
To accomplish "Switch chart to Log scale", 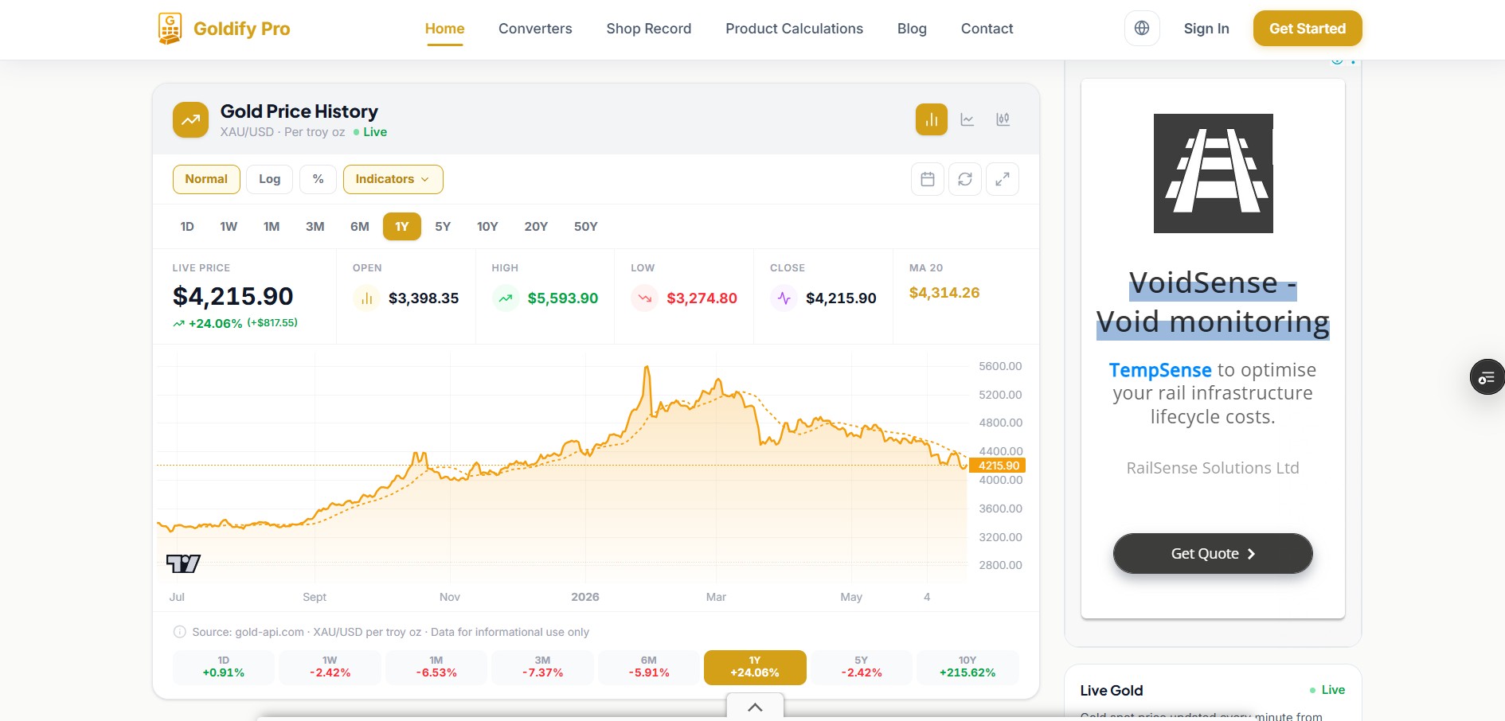I will (270, 179).
